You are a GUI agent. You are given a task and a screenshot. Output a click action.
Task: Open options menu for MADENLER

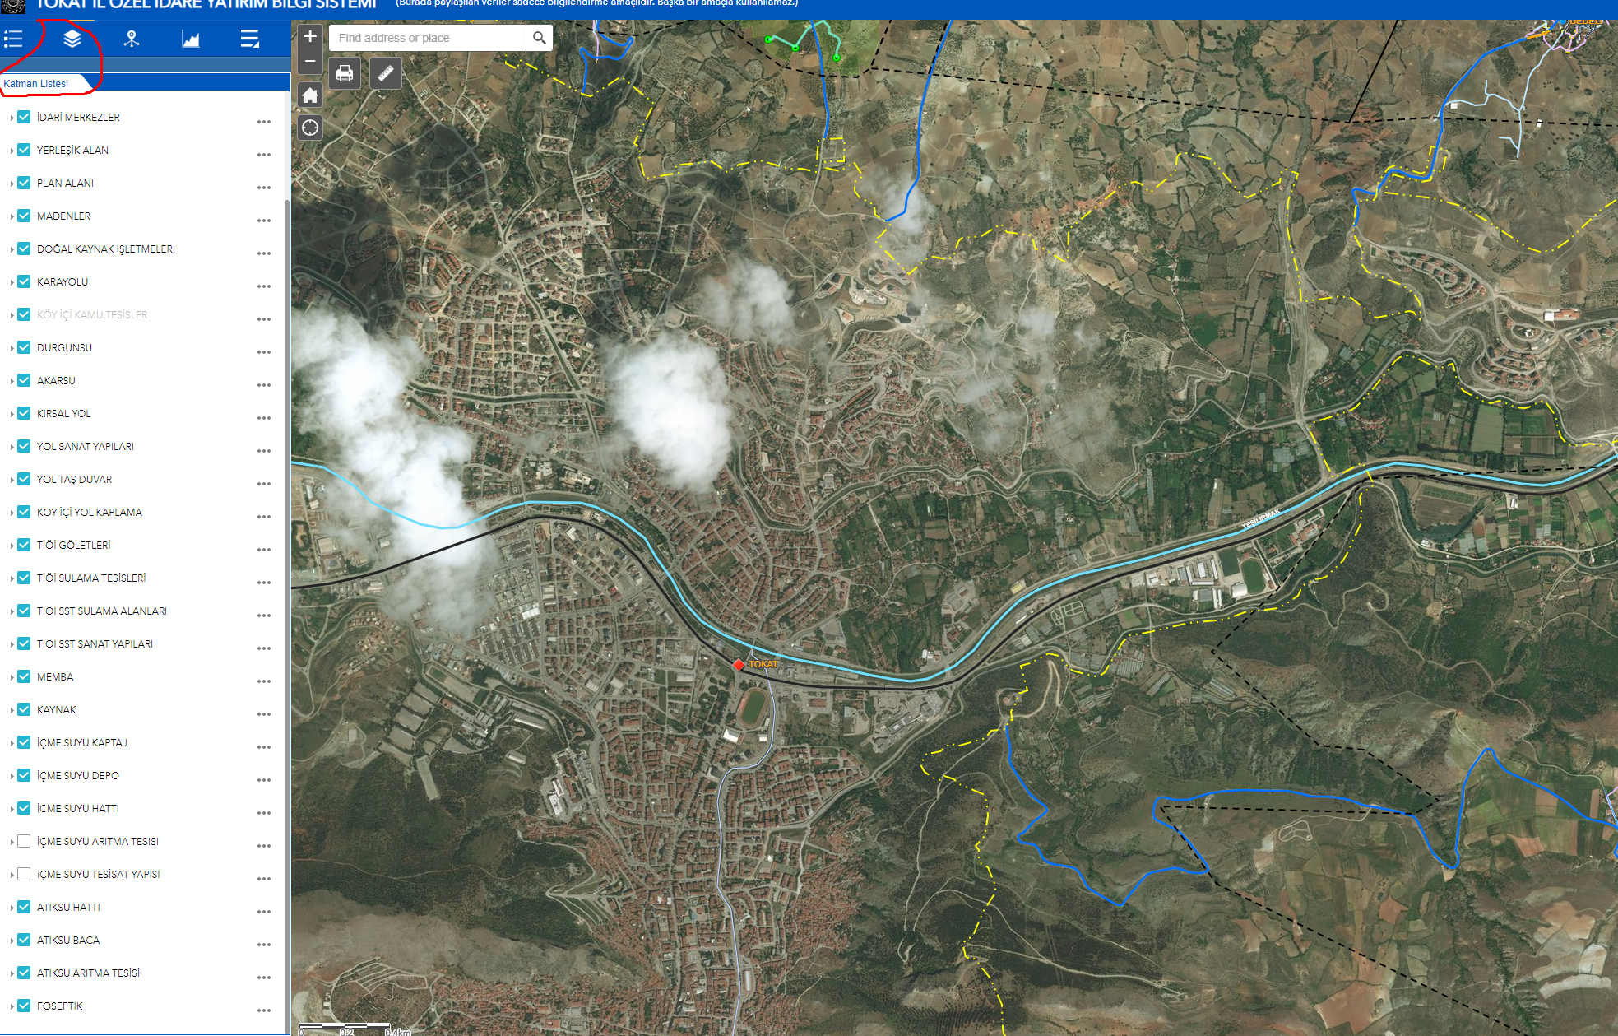[x=264, y=221]
